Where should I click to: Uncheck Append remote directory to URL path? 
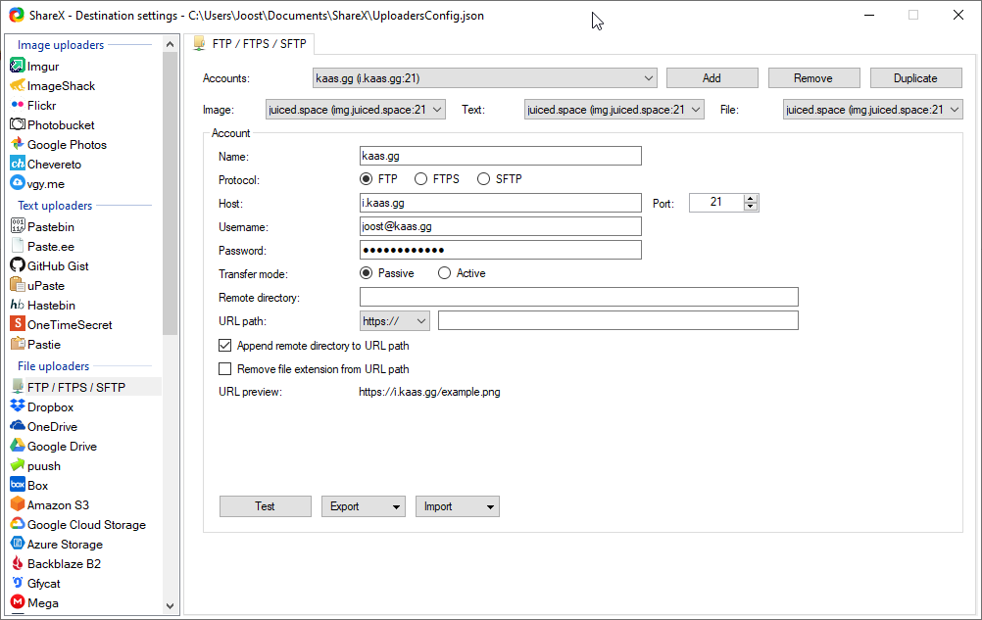click(x=225, y=346)
